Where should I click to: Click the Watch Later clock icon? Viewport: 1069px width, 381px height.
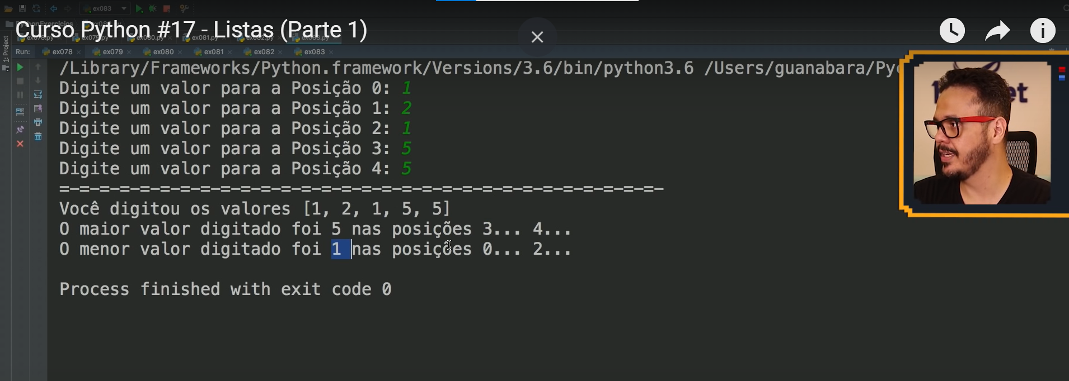coord(952,30)
